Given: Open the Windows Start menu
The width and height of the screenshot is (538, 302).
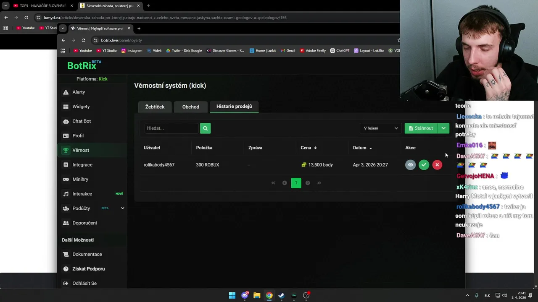Looking at the screenshot, I should pos(232,295).
